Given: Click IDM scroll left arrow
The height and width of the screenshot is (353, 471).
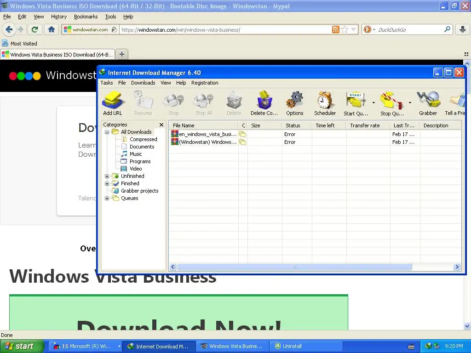Looking at the screenshot, I should 173,267.
